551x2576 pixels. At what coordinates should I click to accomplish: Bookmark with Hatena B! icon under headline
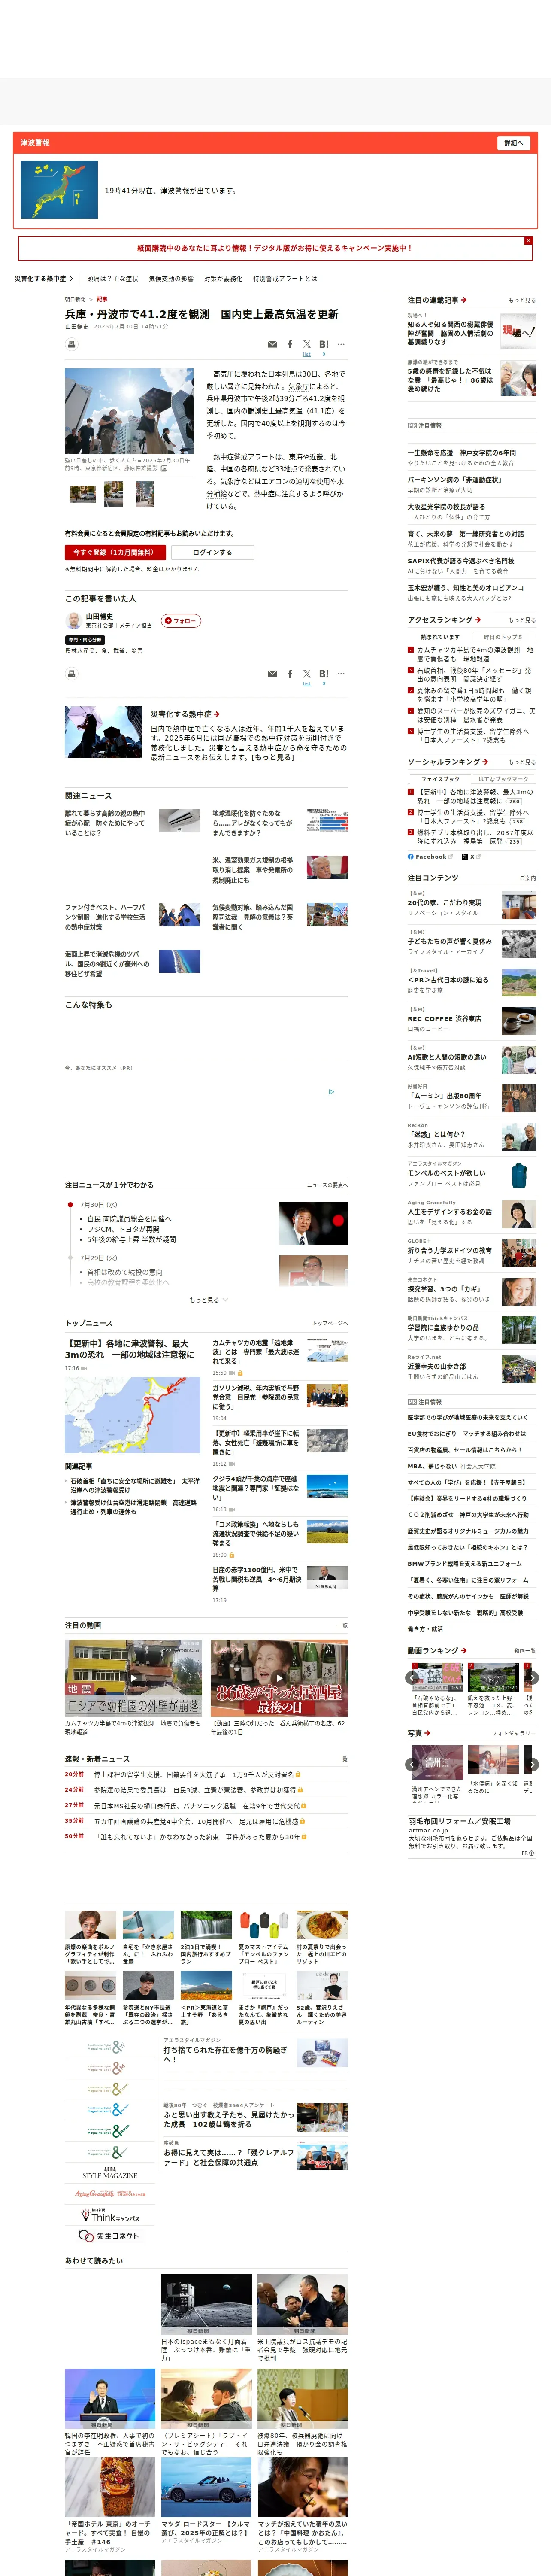pyautogui.click(x=324, y=344)
